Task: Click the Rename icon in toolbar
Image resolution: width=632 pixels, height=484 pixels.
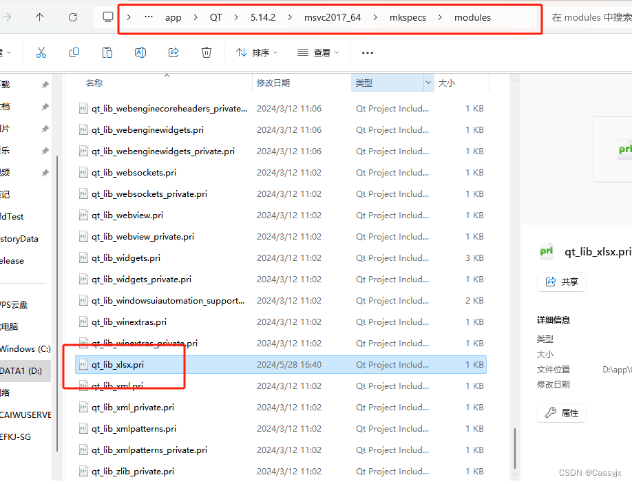Action: (140, 52)
